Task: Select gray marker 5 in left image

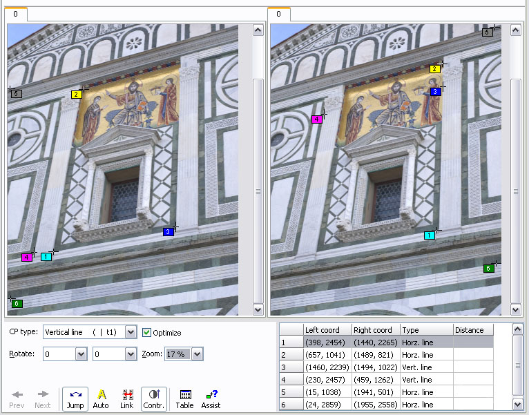Action: pyautogui.click(x=16, y=93)
